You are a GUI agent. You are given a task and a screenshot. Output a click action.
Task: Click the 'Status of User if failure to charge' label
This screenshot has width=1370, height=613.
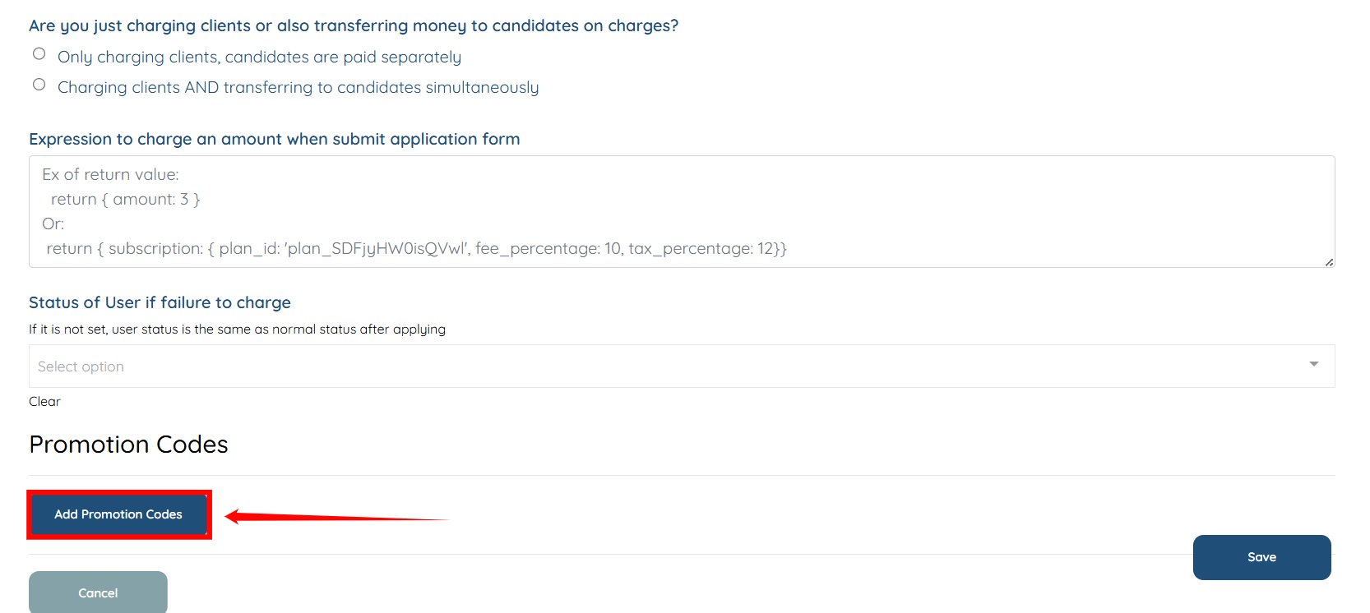click(x=160, y=302)
